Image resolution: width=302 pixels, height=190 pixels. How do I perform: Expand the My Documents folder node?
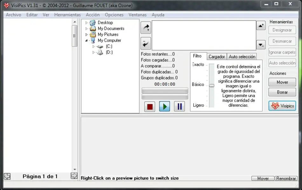click(86, 29)
